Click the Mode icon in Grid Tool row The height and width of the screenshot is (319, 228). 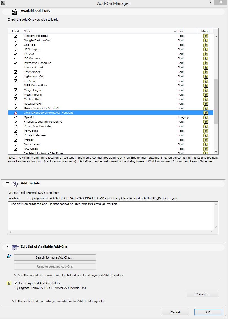click(206, 45)
